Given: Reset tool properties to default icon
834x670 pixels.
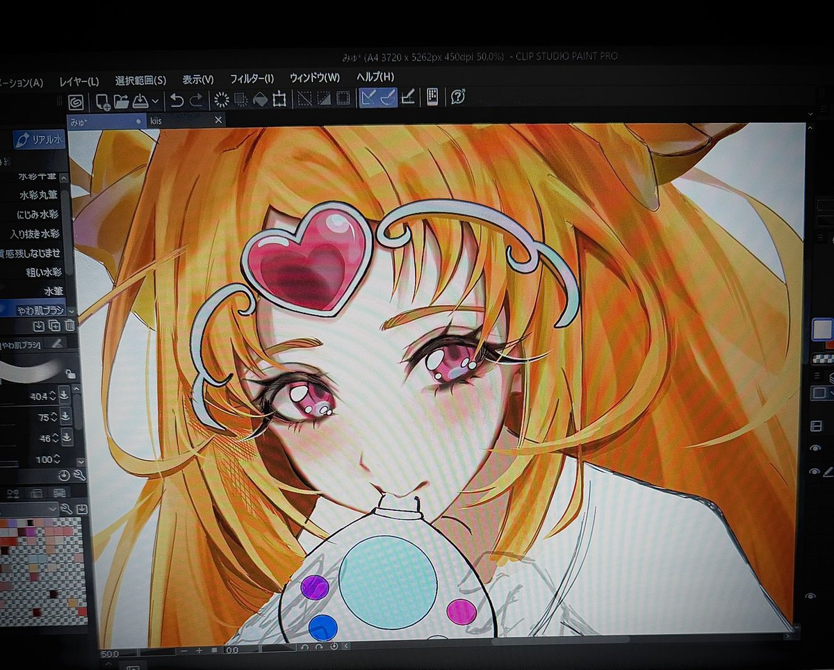Looking at the screenshot, I should tap(64, 476).
